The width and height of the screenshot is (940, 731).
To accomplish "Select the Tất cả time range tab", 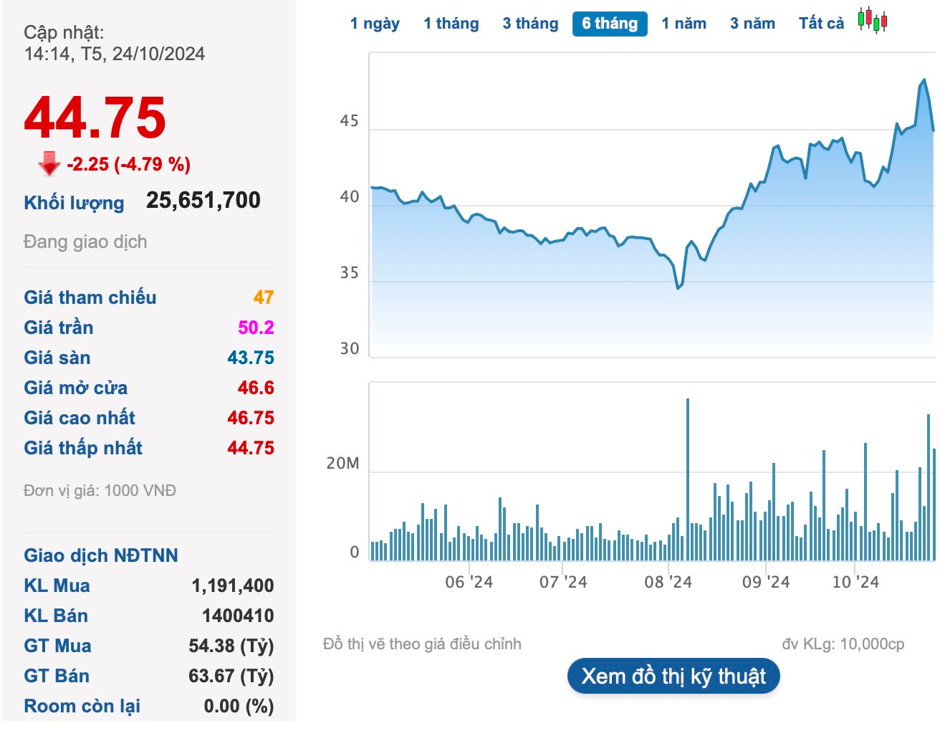I will click(821, 24).
